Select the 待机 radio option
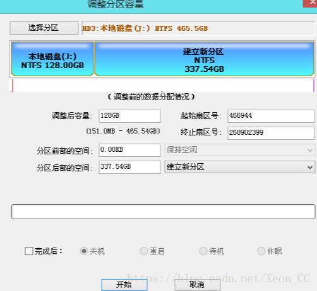The width and height of the screenshot is (317, 291). 203,251
